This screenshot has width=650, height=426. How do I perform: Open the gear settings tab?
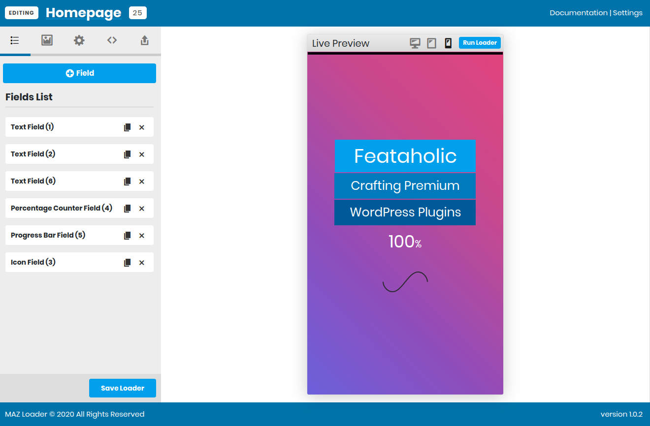click(79, 40)
